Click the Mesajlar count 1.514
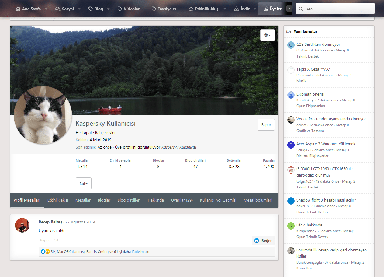 [x=82, y=167]
